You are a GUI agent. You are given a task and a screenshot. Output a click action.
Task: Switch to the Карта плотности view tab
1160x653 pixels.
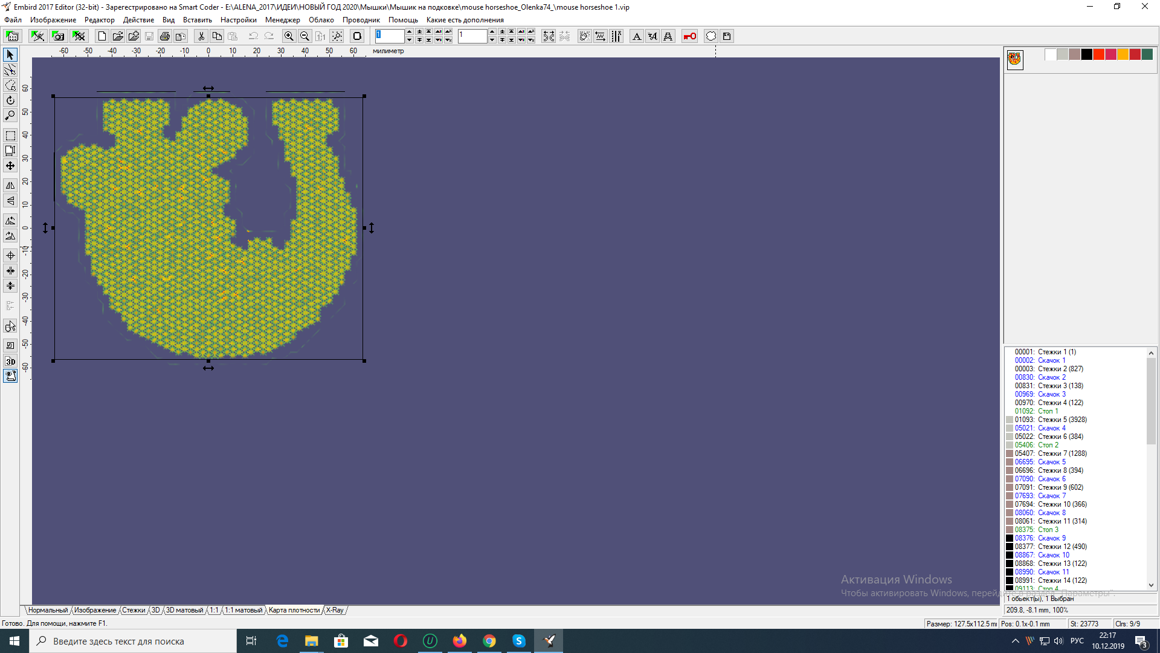(x=294, y=610)
